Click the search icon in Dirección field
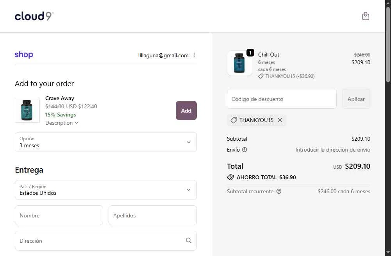This screenshot has width=391, height=256. (189, 240)
